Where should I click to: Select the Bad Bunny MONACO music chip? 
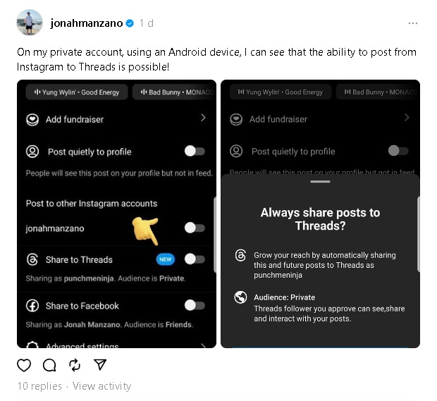point(175,92)
